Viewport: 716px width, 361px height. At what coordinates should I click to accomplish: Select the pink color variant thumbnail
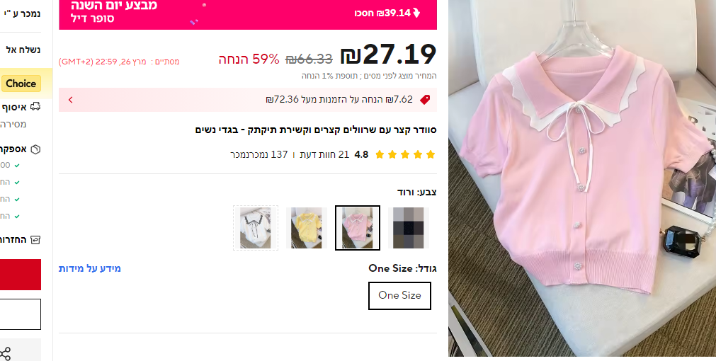pos(358,228)
